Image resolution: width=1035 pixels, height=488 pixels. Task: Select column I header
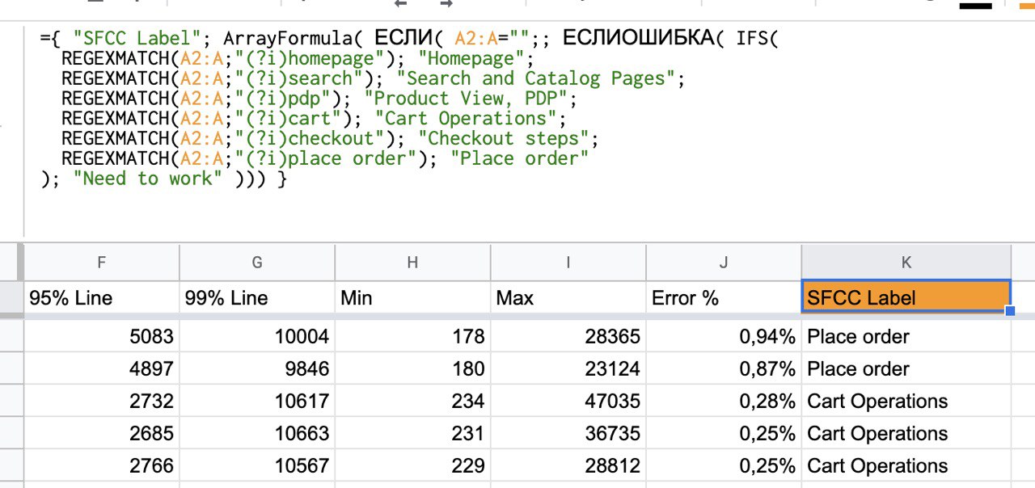pos(568,262)
